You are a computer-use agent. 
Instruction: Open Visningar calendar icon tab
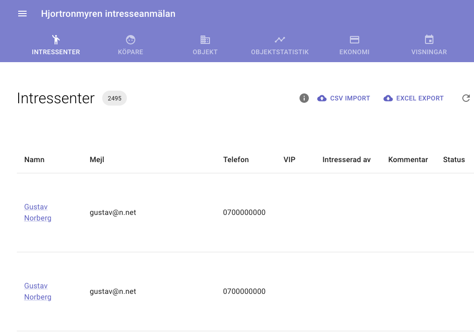point(429,45)
